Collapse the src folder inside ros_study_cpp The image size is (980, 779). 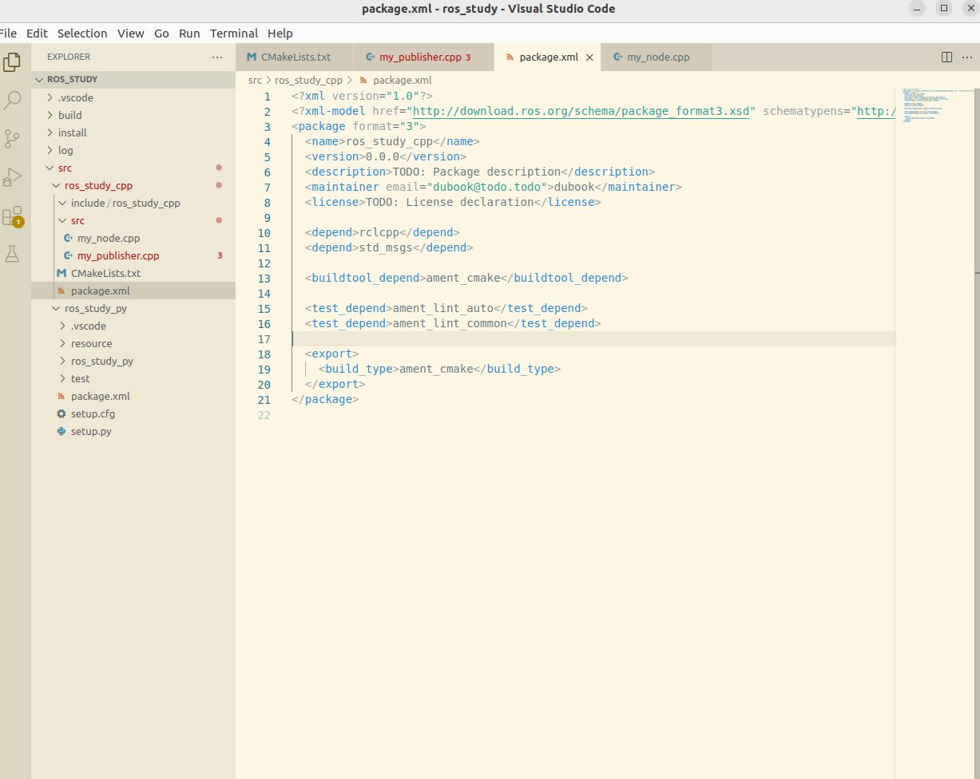pyautogui.click(x=133, y=220)
